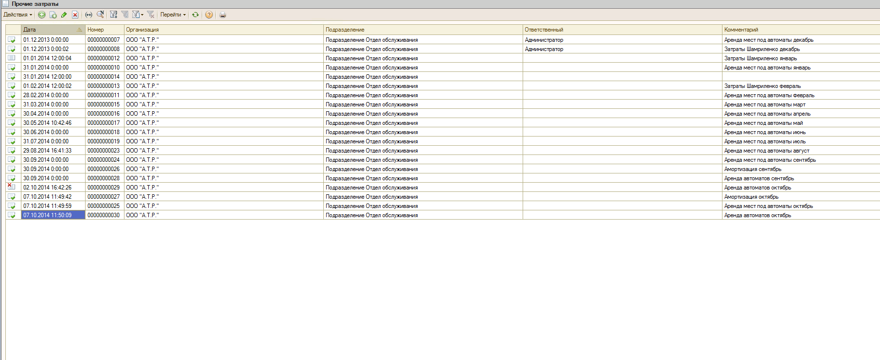Image resolution: width=880 pixels, height=360 pixels.
Task: Click the green pencil Edit icon
Action: coord(64,15)
